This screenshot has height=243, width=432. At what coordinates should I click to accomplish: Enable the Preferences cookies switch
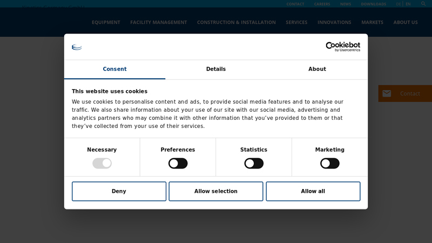[x=178, y=164]
